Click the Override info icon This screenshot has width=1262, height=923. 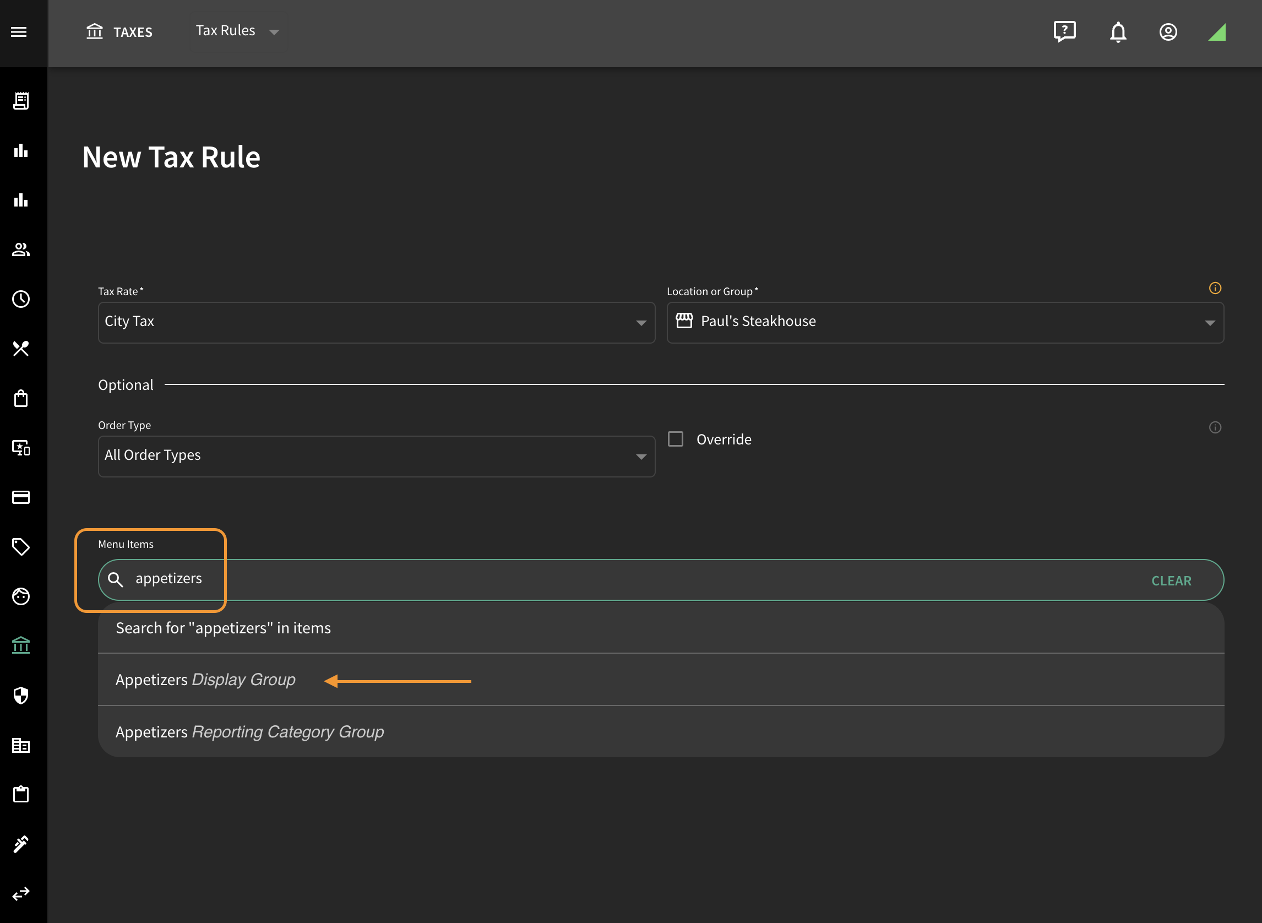point(1215,427)
